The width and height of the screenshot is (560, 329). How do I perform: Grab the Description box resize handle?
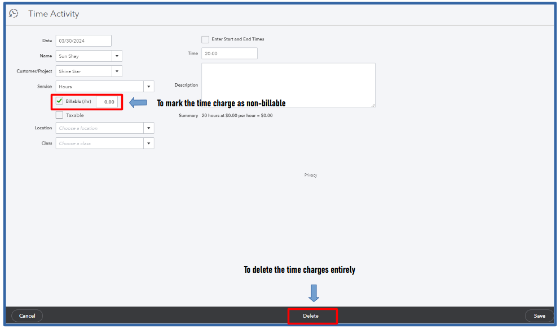point(373,105)
